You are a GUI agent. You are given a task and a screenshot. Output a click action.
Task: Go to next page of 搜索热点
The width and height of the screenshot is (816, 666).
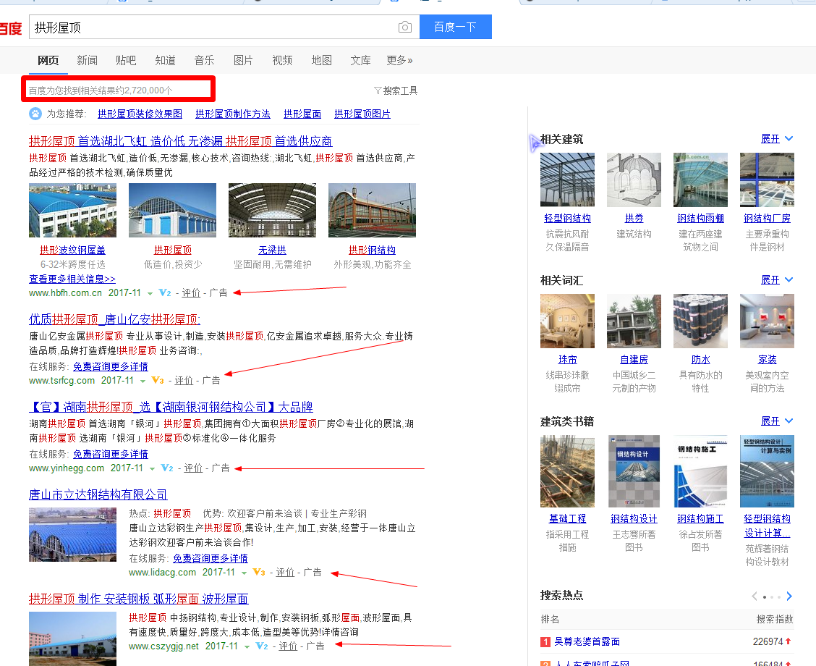[x=789, y=597]
